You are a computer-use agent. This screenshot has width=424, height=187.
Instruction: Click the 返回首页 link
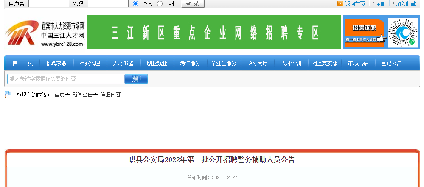(x=355, y=4)
